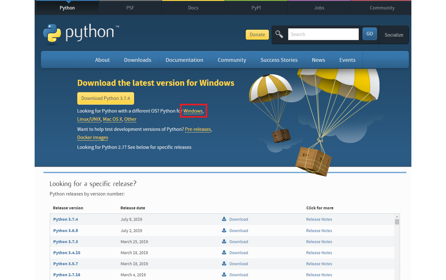Click Download text link for Python 3.7.3

click(239, 242)
